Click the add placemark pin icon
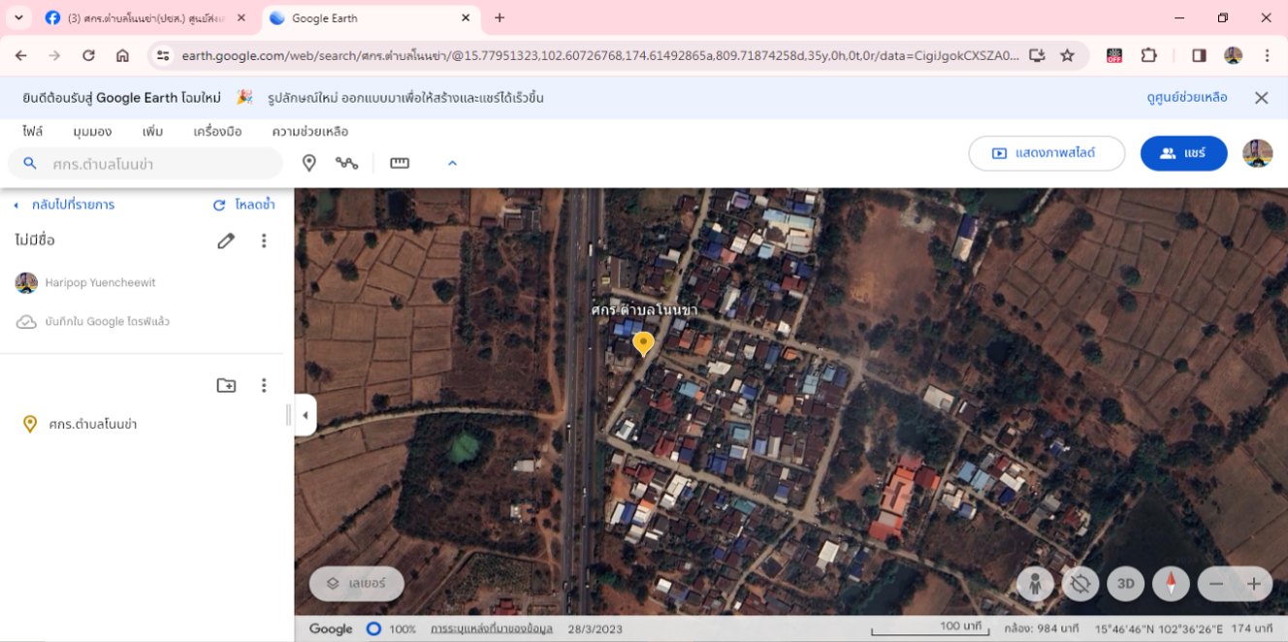 point(309,163)
